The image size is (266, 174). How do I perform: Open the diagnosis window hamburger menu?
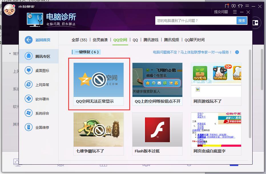coord(235,12)
